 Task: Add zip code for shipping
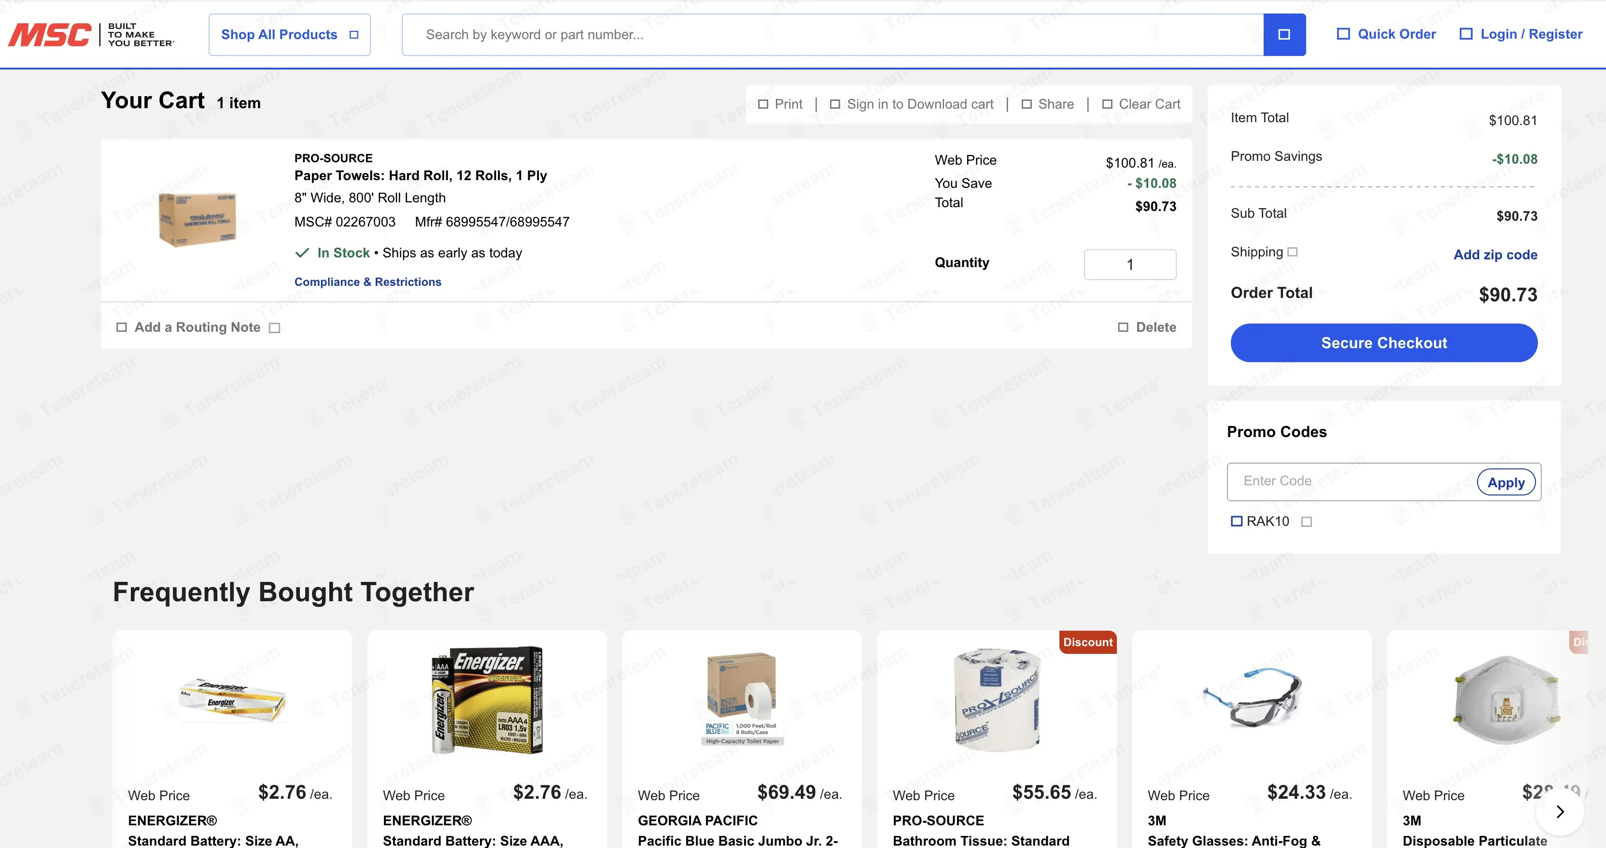(1495, 254)
